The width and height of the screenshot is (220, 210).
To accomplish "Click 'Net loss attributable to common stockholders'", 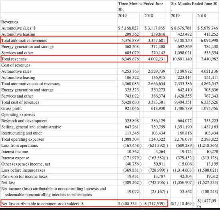I will (x=40, y=204).
